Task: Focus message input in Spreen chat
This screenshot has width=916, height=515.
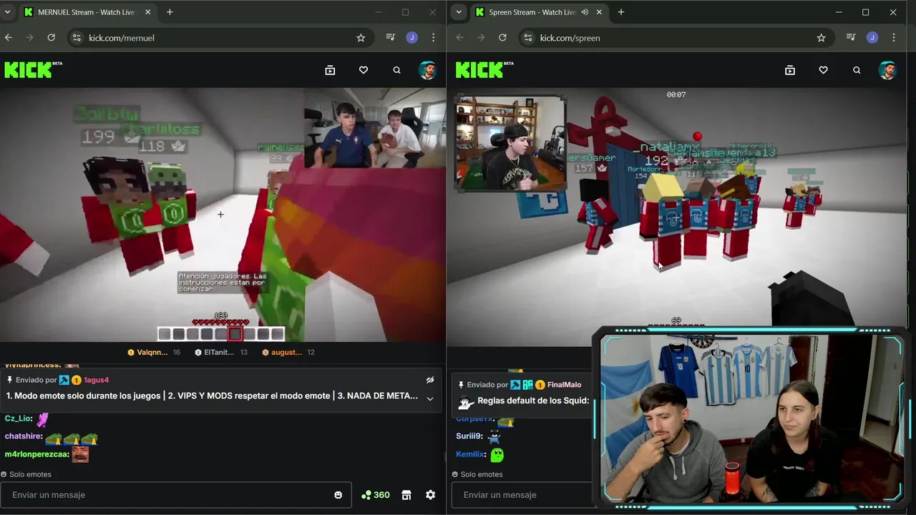Action: (522, 495)
